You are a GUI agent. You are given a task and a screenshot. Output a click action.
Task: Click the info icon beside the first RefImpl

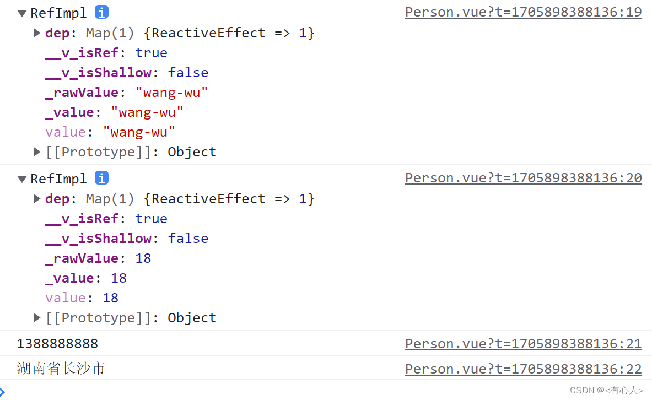[x=101, y=12]
